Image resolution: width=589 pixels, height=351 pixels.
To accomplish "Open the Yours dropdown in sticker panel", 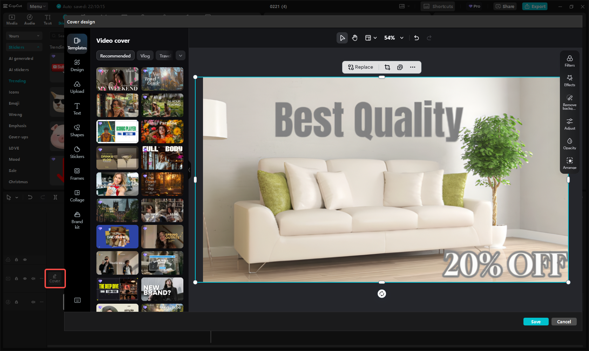I will tap(24, 36).
